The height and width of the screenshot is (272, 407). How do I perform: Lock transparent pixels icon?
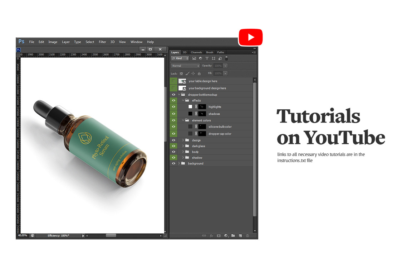181,73
